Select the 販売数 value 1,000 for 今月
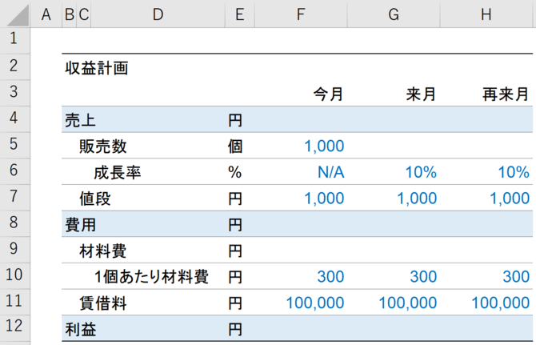 (324, 146)
